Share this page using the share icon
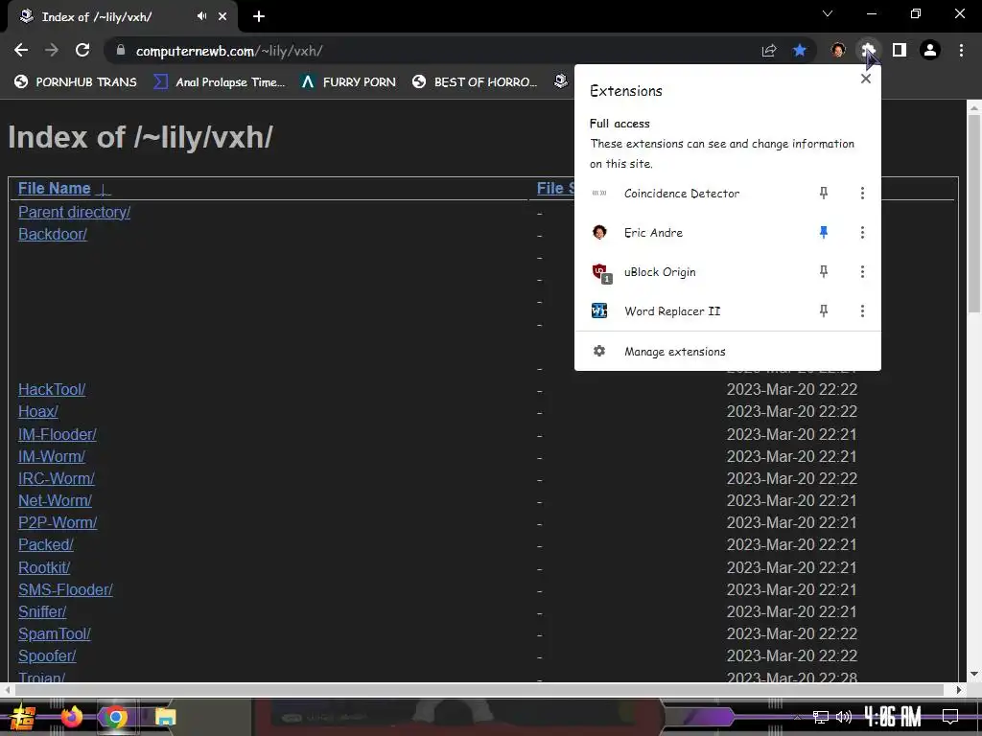 click(769, 50)
